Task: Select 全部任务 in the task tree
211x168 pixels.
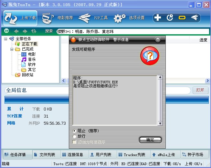Action: [23, 39]
